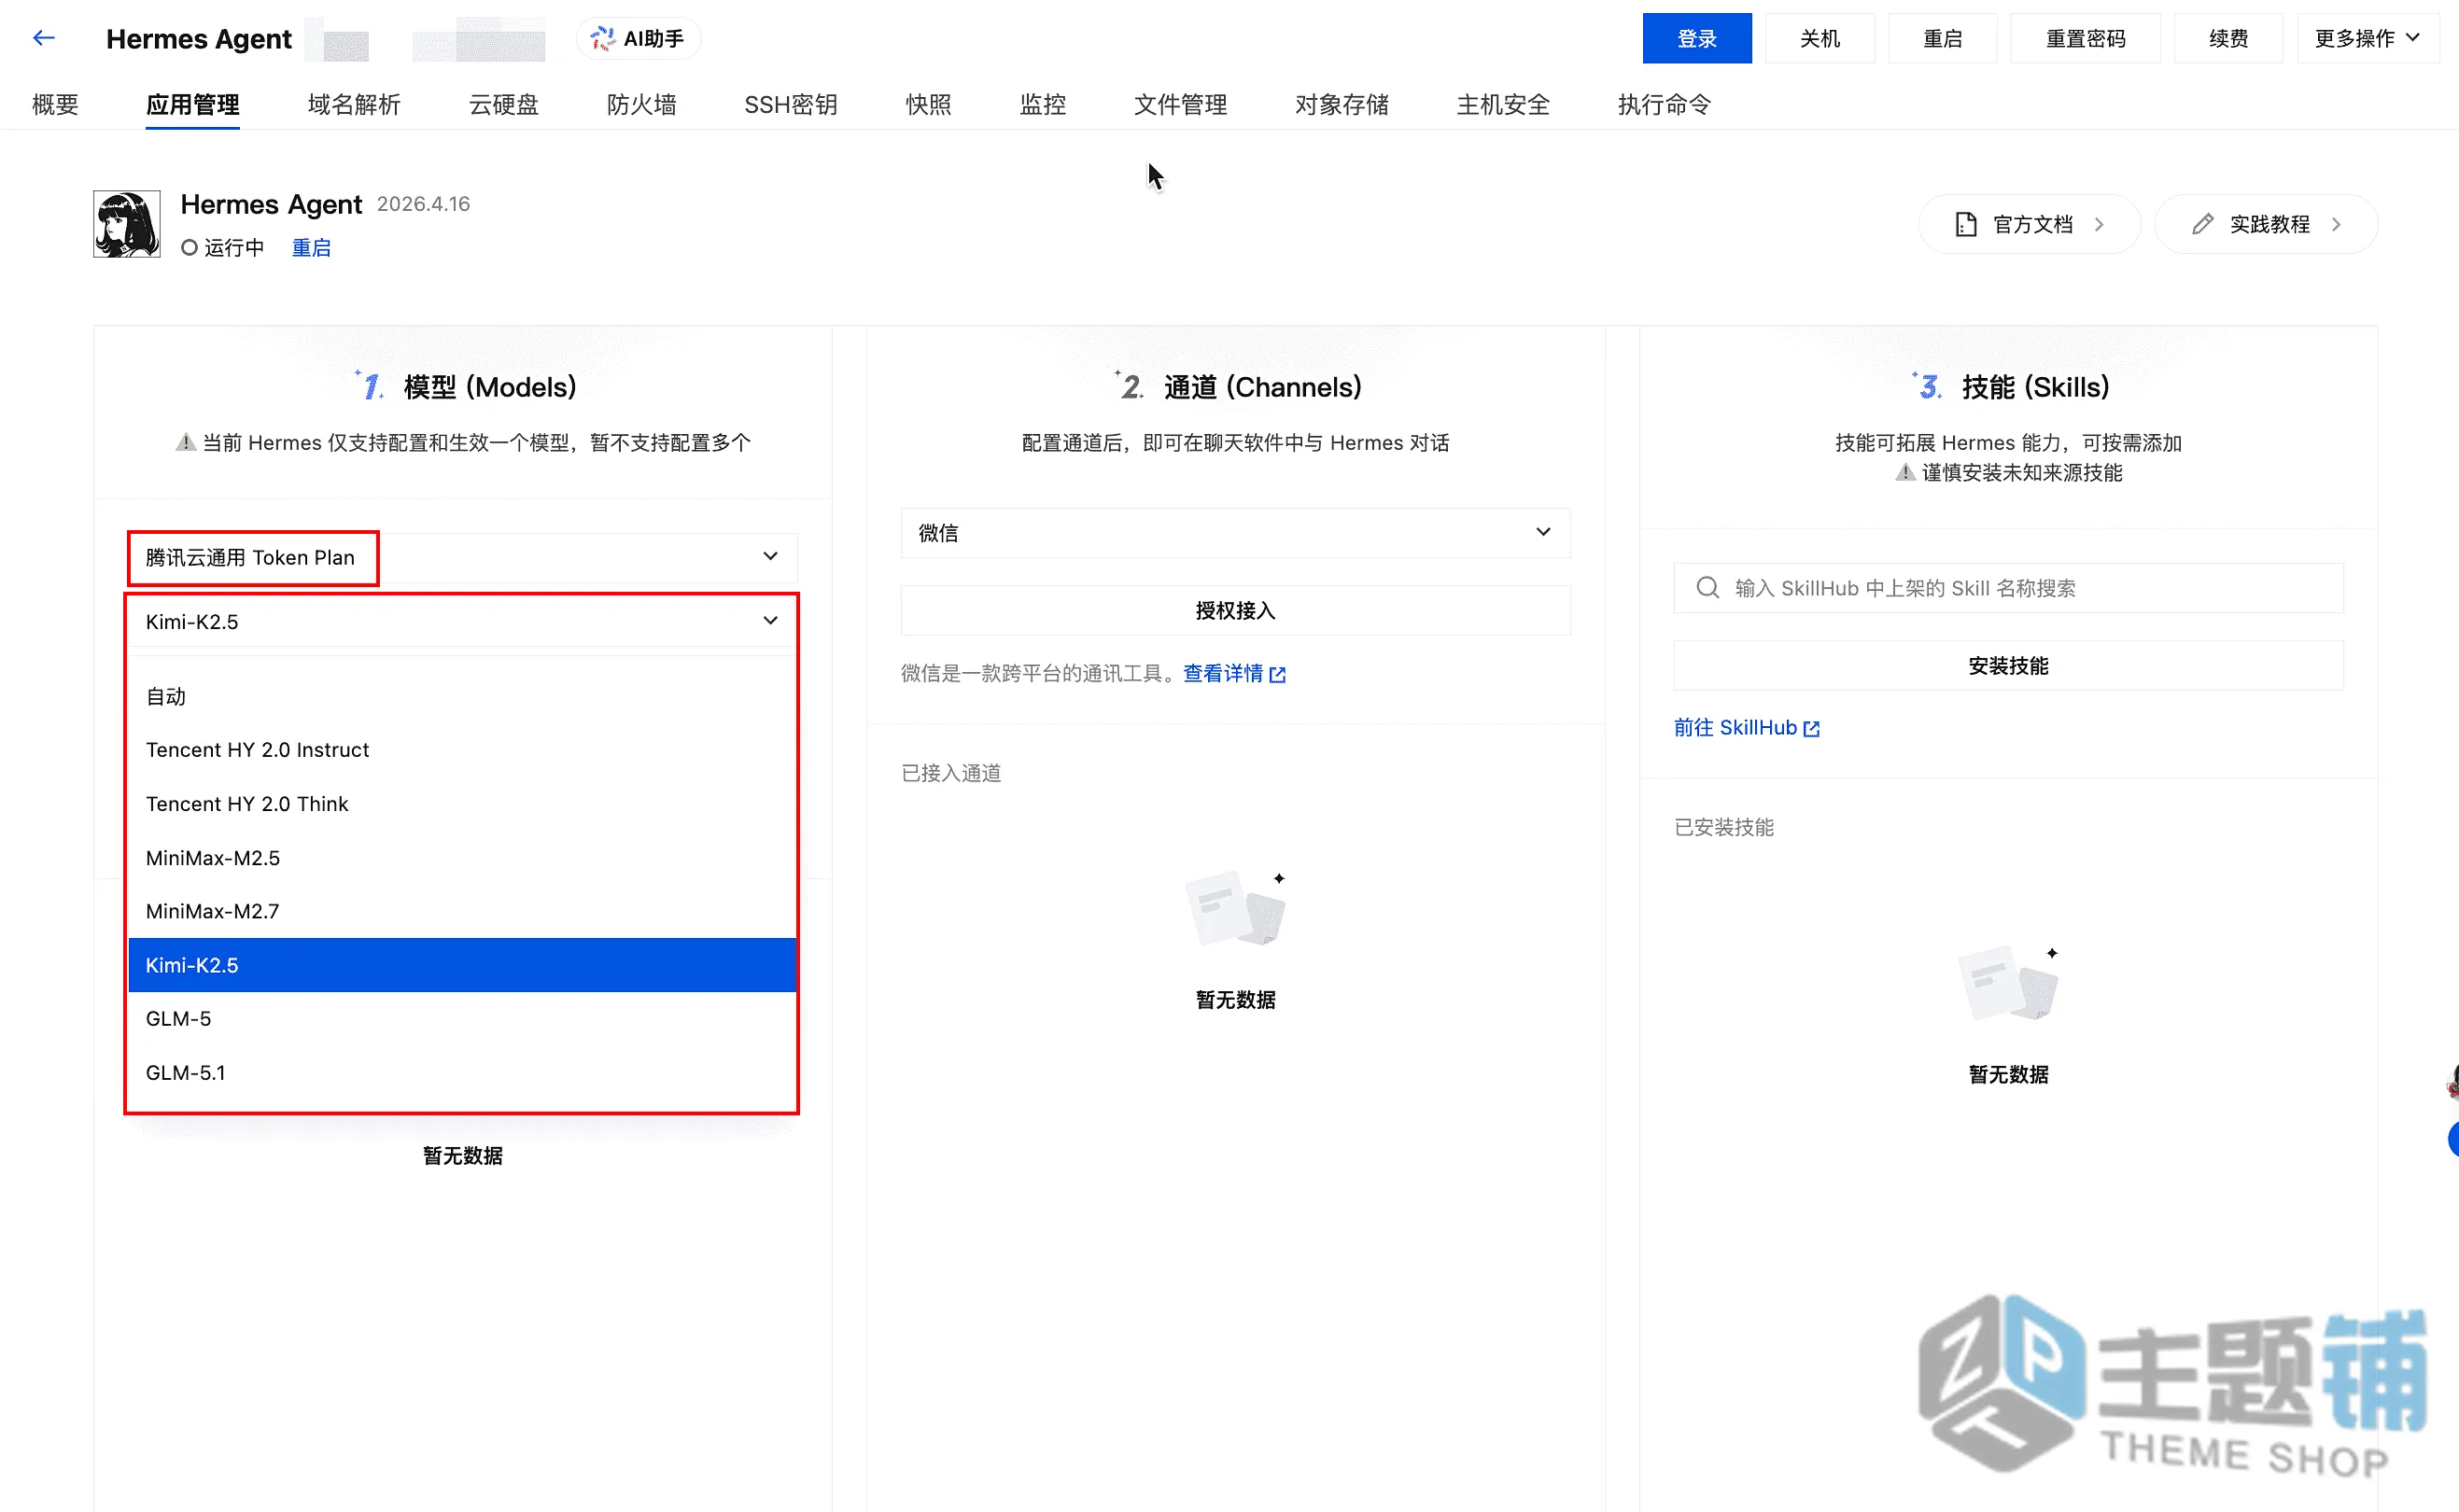Collapse the Kimi-K2.5 model dropdown
The width and height of the screenshot is (2459, 1512).
tap(462, 621)
